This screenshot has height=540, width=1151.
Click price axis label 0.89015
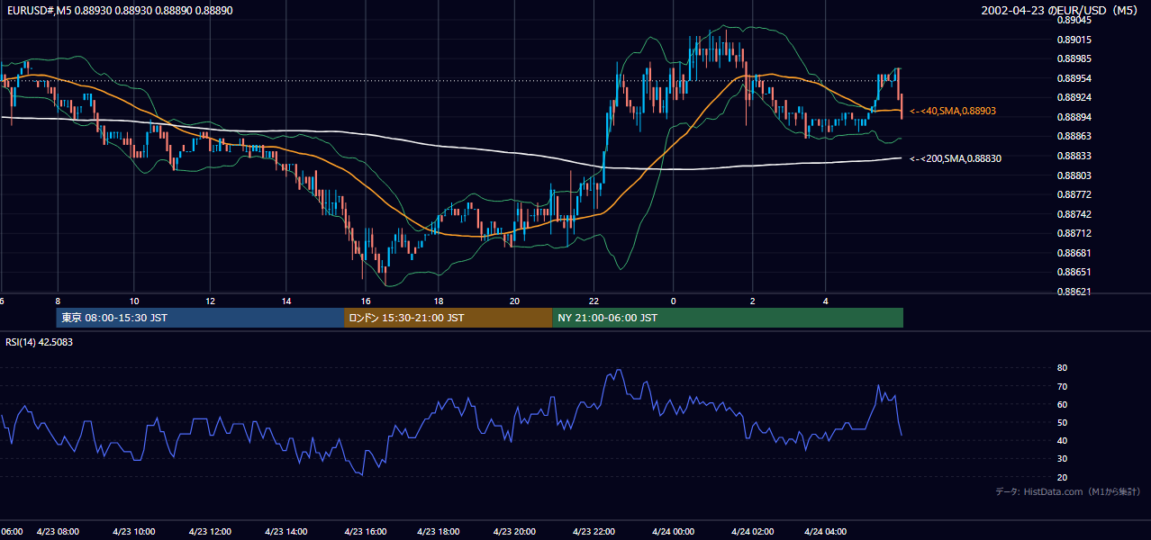pos(1074,40)
